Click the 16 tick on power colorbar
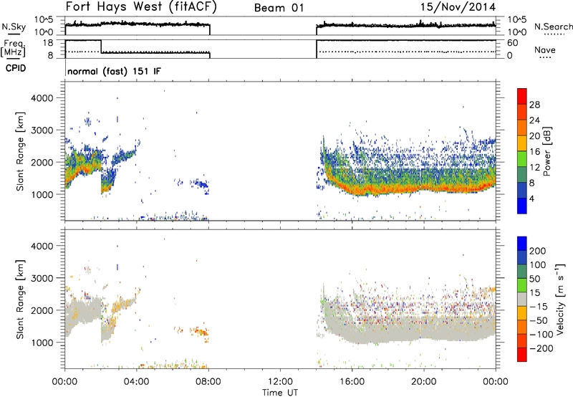This screenshot has width=573, height=397. click(534, 152)
